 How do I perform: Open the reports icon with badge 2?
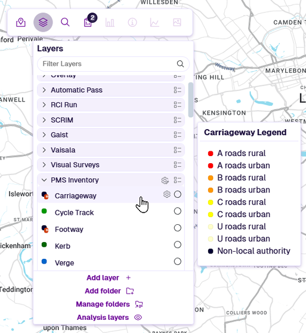tap(88, 22)
